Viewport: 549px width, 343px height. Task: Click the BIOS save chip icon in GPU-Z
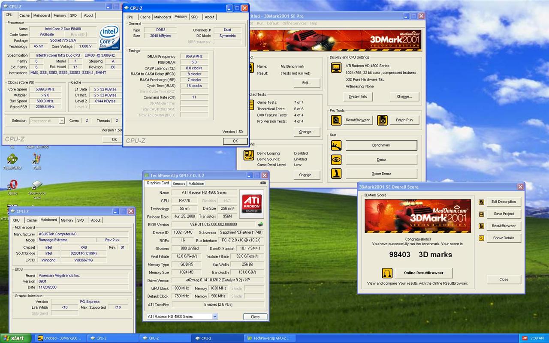coord(260,224)
